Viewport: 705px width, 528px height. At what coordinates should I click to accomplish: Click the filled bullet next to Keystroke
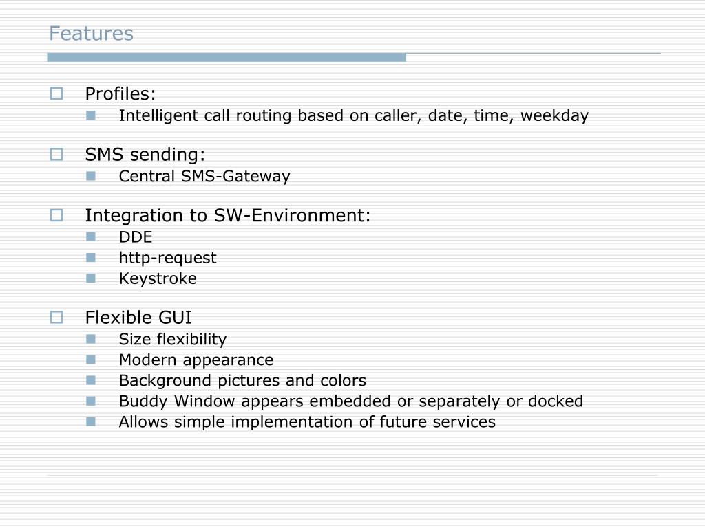[91, 278]
